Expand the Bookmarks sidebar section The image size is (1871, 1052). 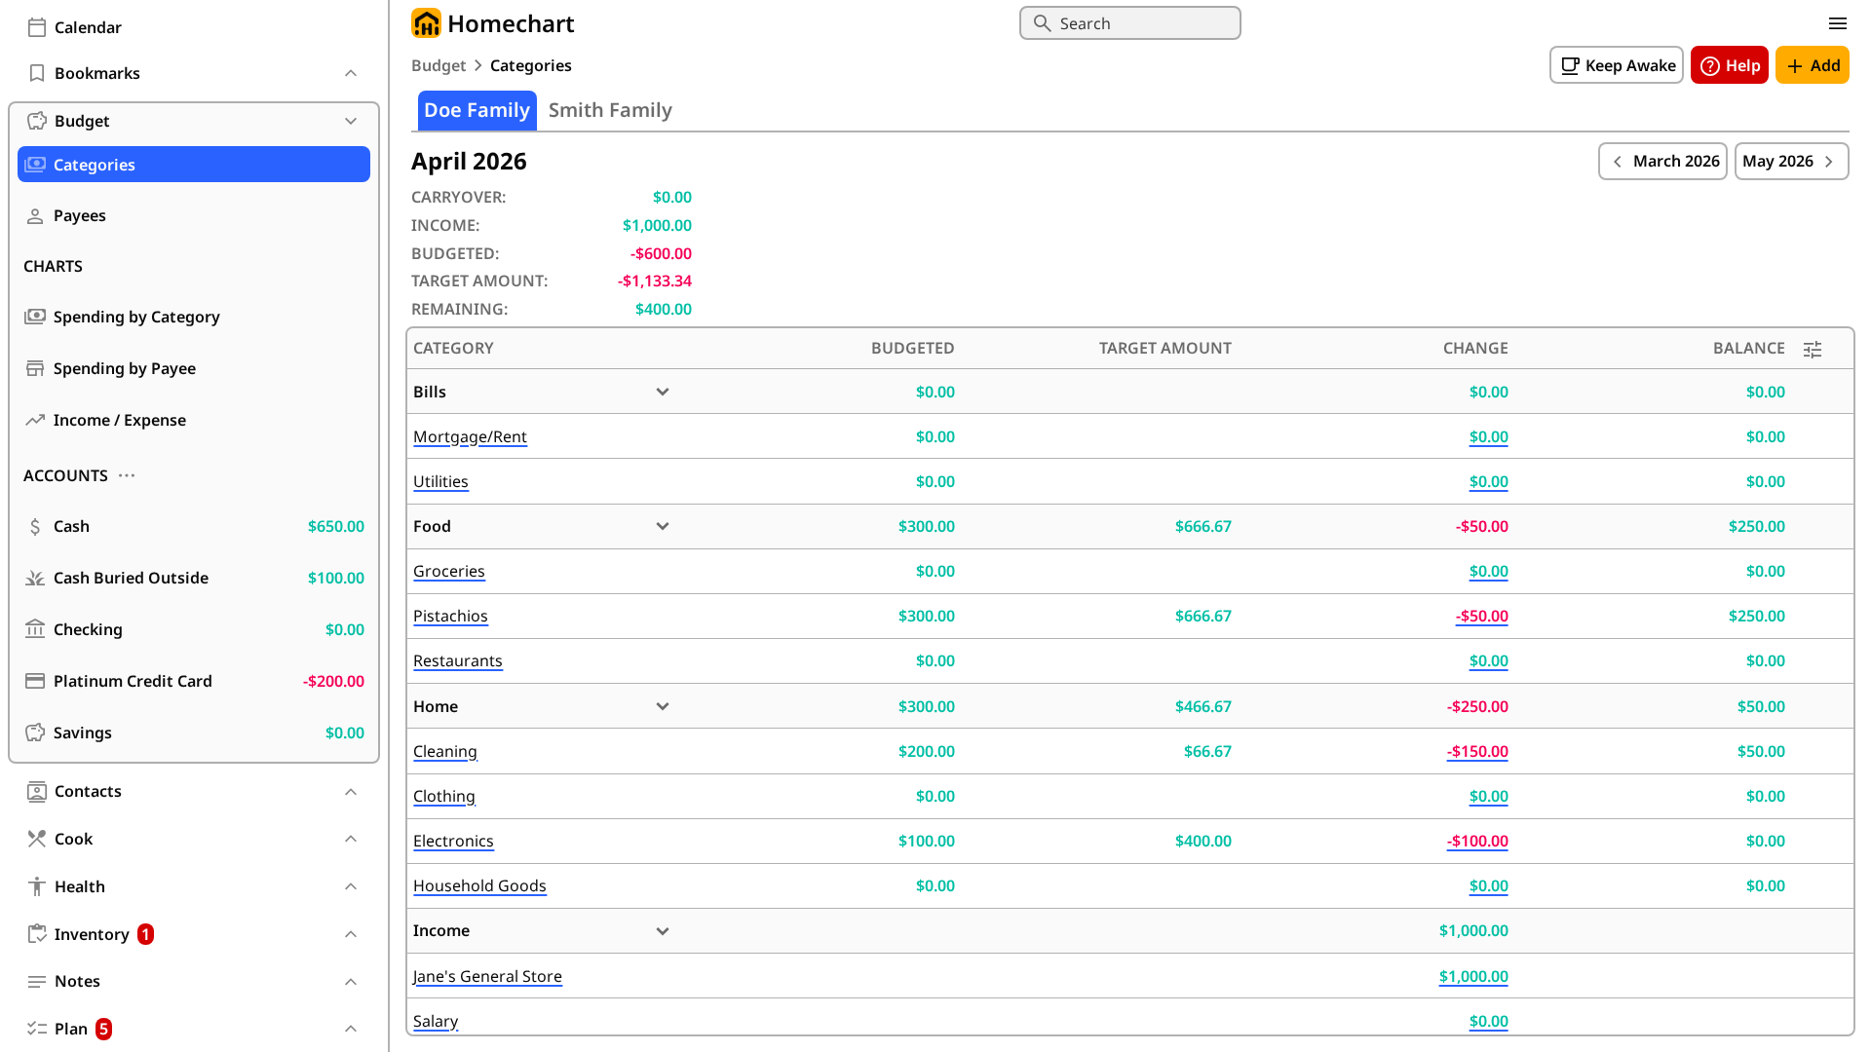click(x=351, y=73)
